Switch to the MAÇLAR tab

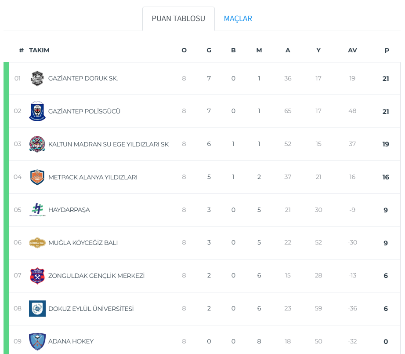(x=238, y=18)
